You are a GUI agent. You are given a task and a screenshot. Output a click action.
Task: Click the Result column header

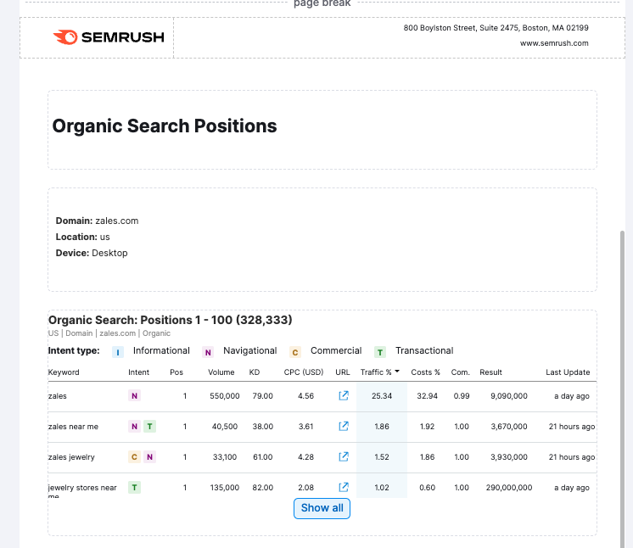point(491,372)
